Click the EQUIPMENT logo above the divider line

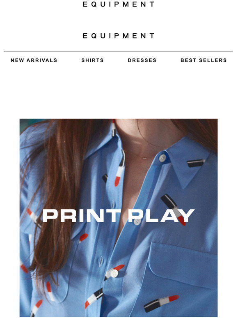tap(119, 36)
